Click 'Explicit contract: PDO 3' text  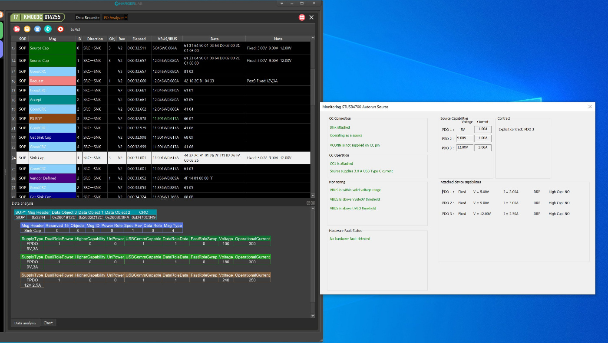click(x=516, y=129)
